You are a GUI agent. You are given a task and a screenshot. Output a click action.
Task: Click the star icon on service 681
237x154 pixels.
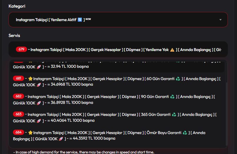[30, 79]
